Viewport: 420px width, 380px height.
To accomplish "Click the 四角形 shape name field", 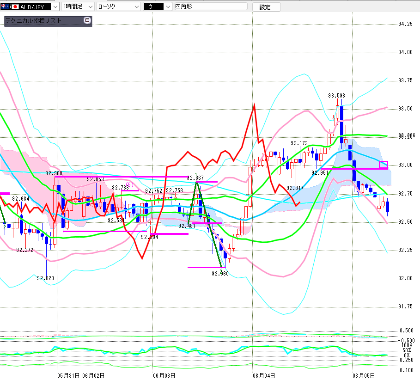I will pyautogui.click(x=211, y=6).
